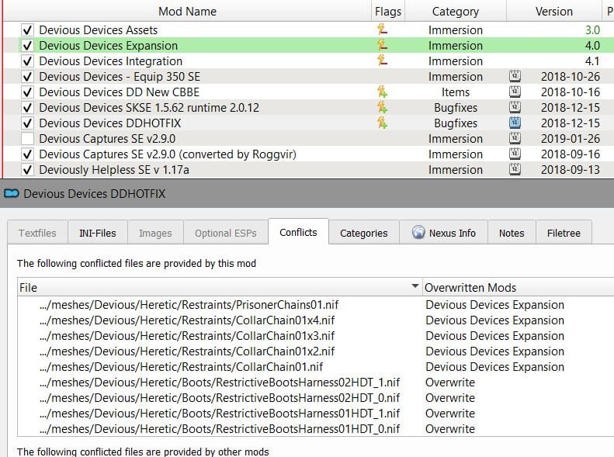Select the CollarChain01.nif conflict file
The width and height of the screenshot is (614, 457).
[x=181, y=367]
